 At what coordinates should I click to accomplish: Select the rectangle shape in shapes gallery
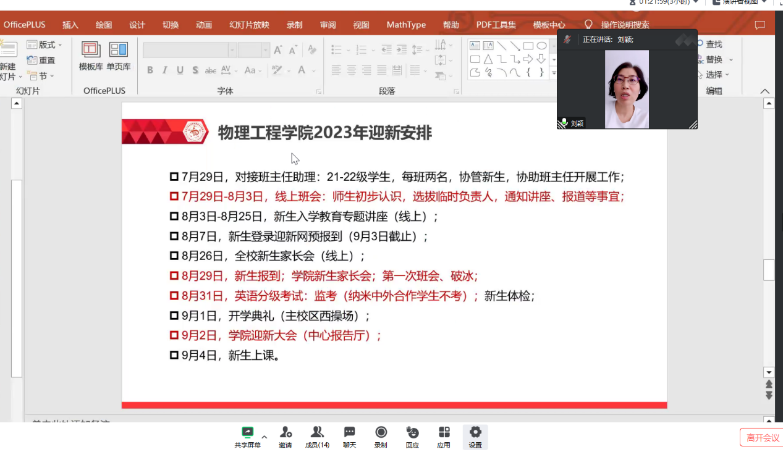[x=528, y=46]
